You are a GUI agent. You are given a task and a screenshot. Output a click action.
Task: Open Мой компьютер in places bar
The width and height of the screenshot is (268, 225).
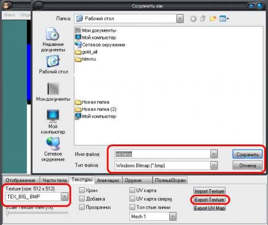tap(53, 122)
